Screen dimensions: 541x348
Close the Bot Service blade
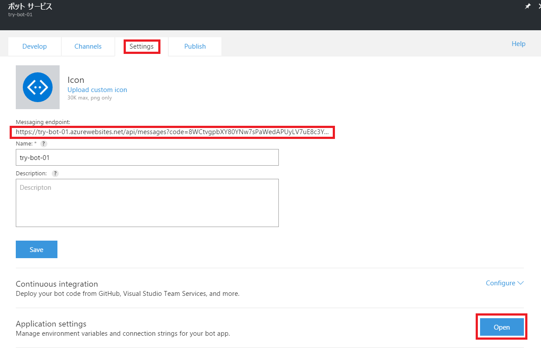coord(539,6)
